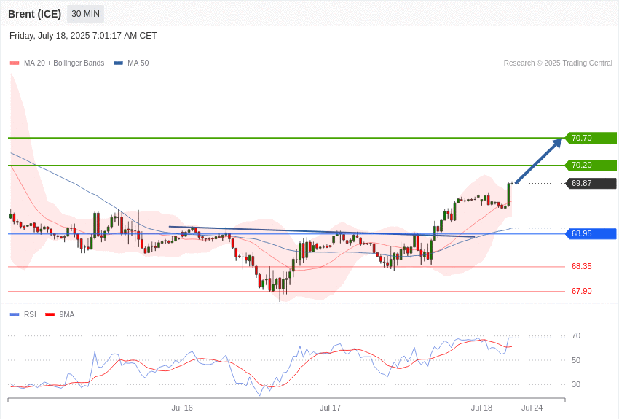
Task: Toggle the MA 20 + Bollinger Bands legend
Action: click(x=64, y=63)
